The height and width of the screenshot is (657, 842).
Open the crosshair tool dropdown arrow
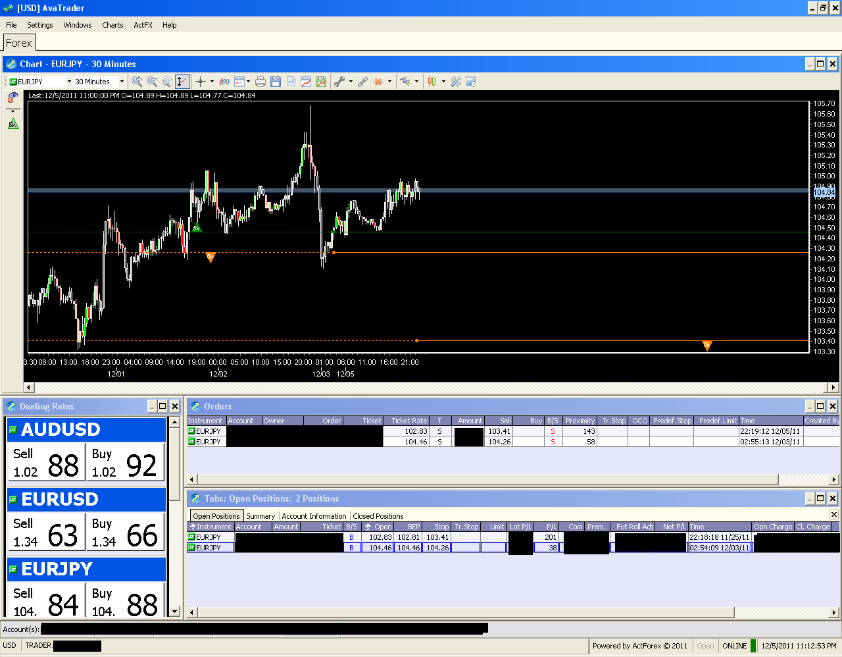click(212, 82)
